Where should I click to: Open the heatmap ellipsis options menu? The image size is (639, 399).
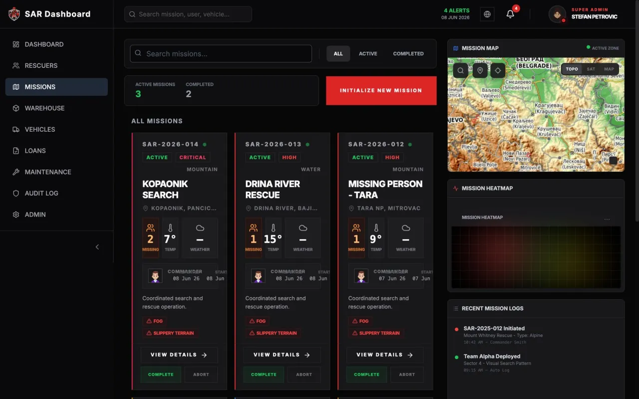click(x=607, y=218)
